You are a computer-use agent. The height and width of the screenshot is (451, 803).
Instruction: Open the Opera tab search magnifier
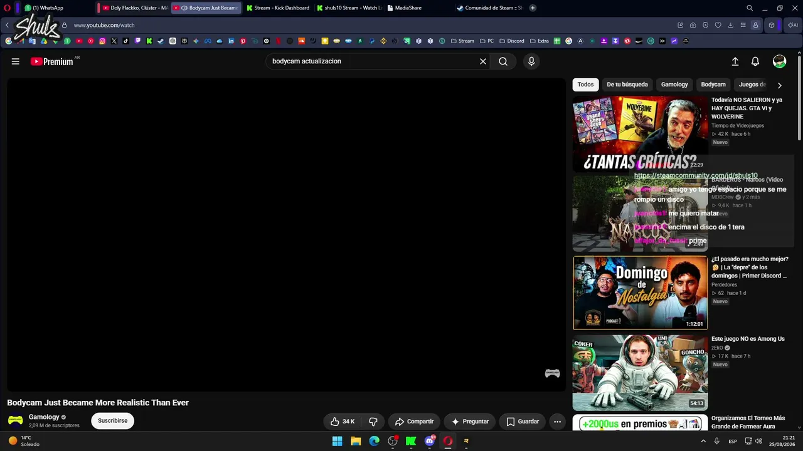(x=750, y=8)
